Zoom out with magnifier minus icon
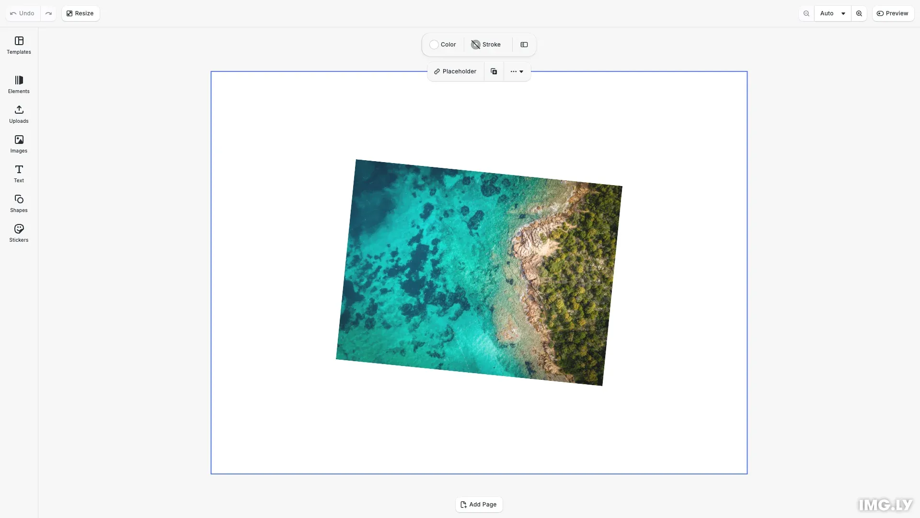The width and height of the screenshot is (920, 518). [x=806, y=13]
